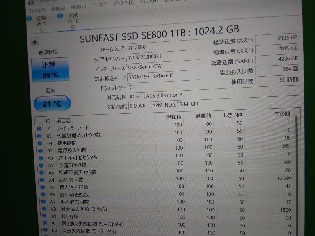The height and width of the screenshot is (236, 315).
Task: Open the テーマ(T) menu
Action: [99, 5]
